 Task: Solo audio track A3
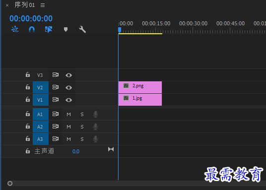pyautogui.click(x=82, y=139)
